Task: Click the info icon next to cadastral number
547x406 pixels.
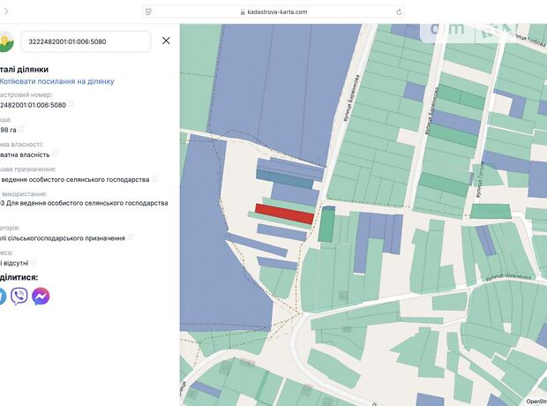Action: pyautogui.click(x=72, y=104)
